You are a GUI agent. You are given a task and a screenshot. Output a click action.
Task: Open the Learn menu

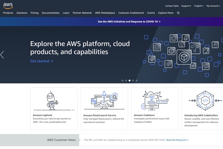pyautogui.click(x=66, y=13)
